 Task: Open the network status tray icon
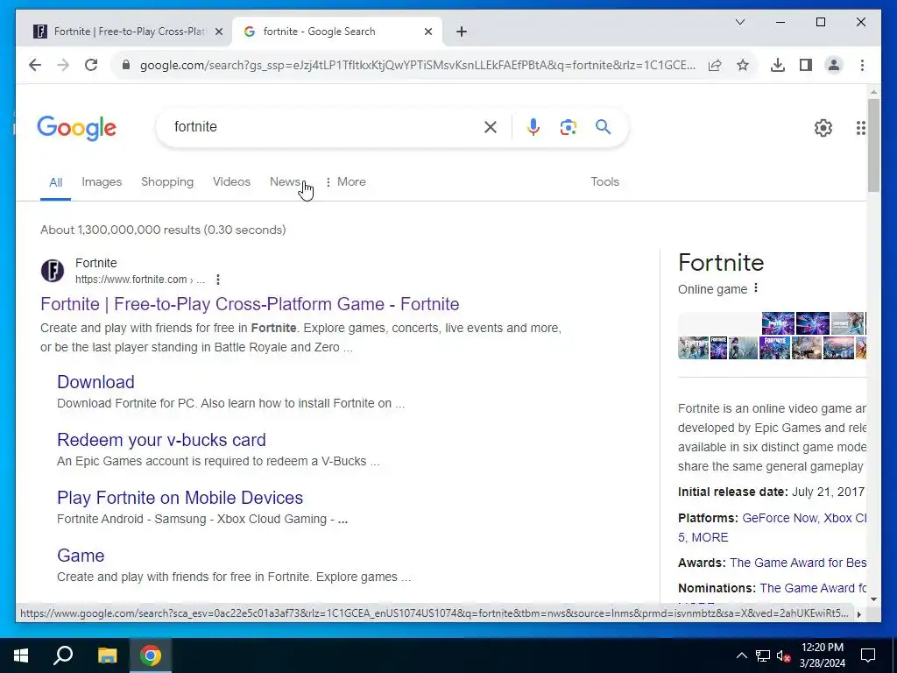[x=763, y=655]
